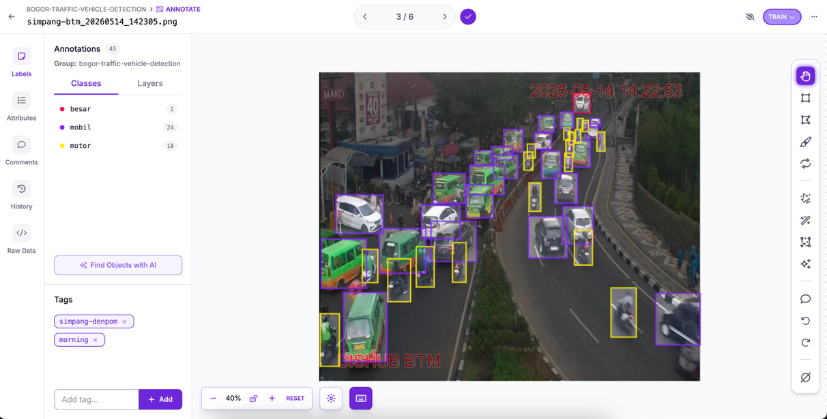Focus the Add tag input field
The image size is (827, 419).
[x=96, y=399]
